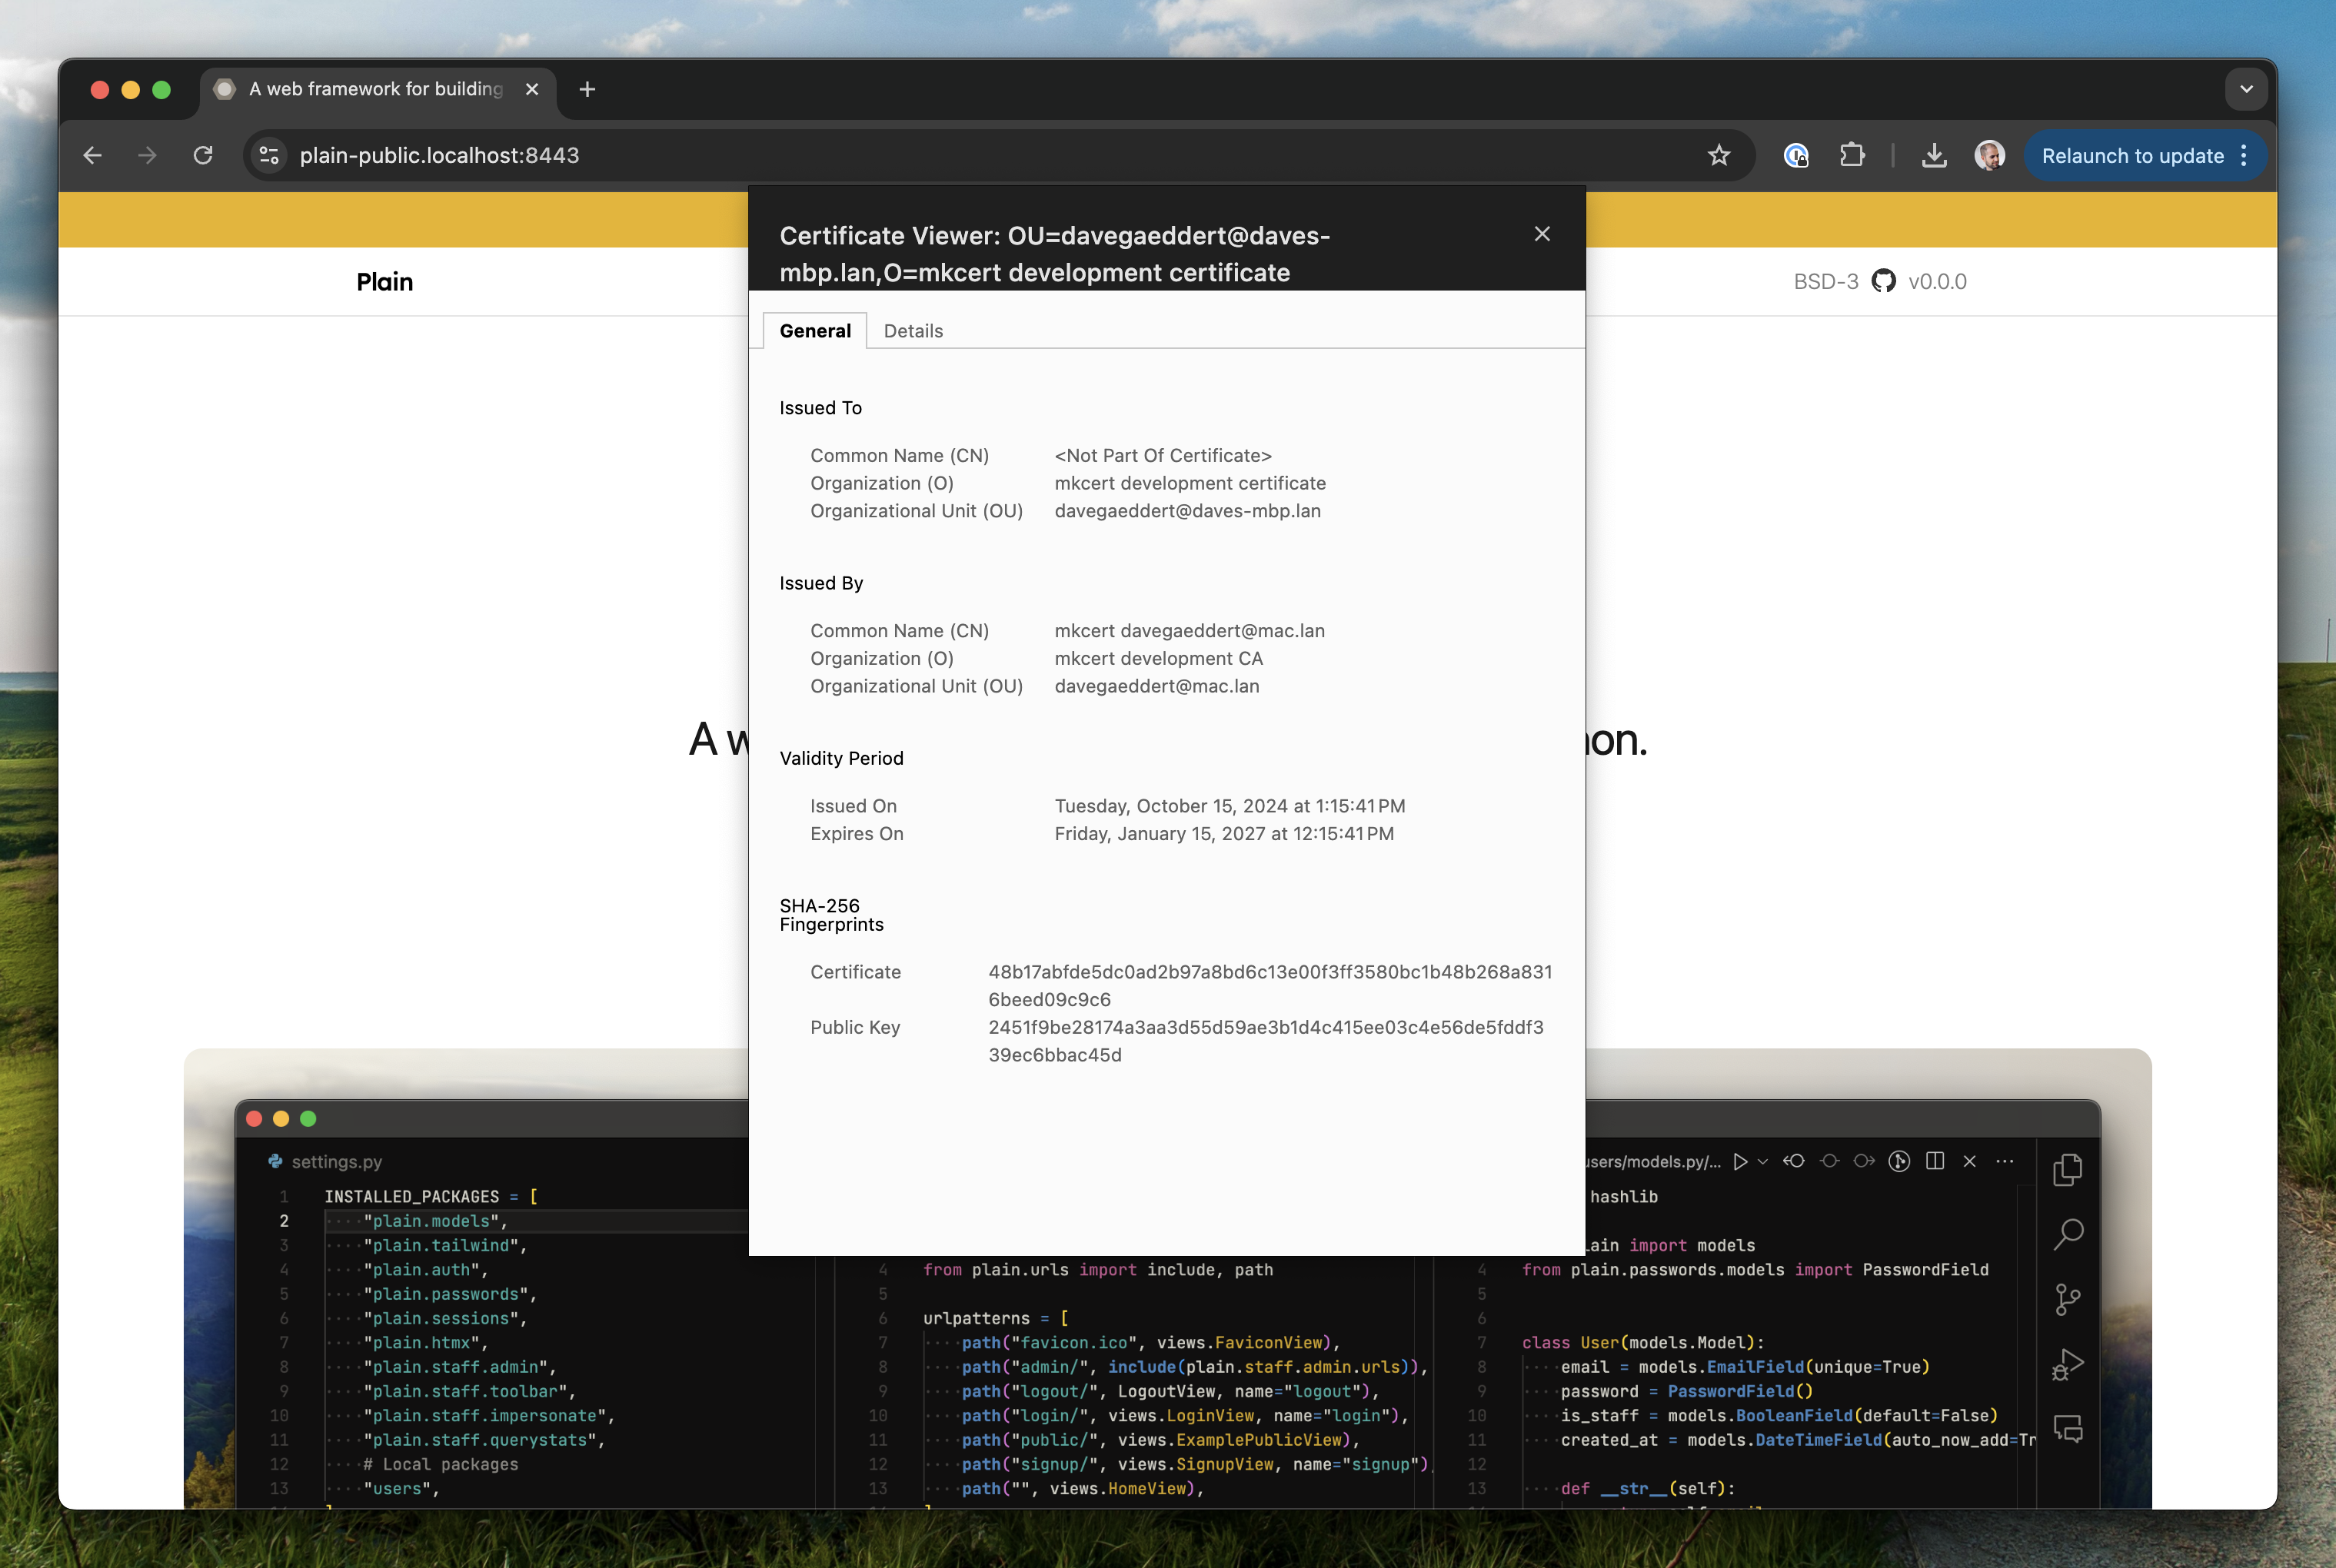Switch to the Details tab

(913, 331)
